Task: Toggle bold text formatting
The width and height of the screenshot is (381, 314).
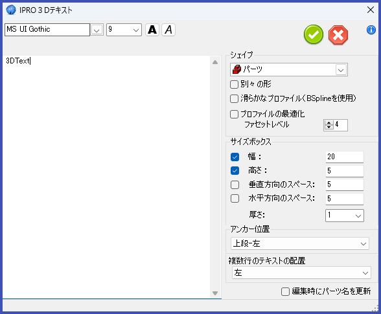Action: click(x=152, y=30)
